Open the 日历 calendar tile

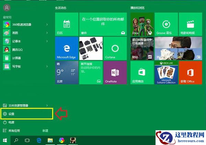click(x=67, y=24)
